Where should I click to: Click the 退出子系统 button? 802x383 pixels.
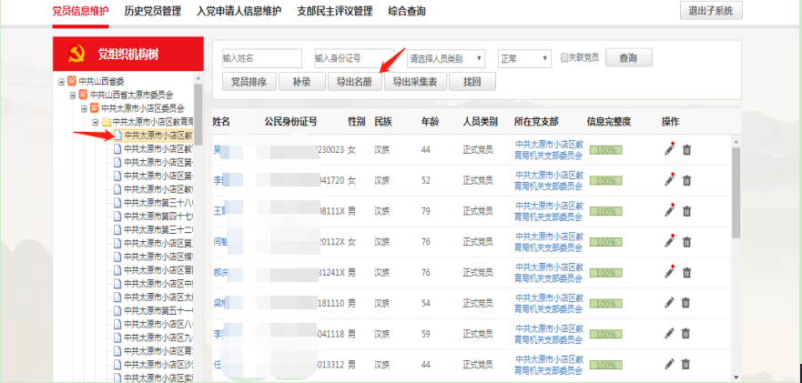pos(711,11)
